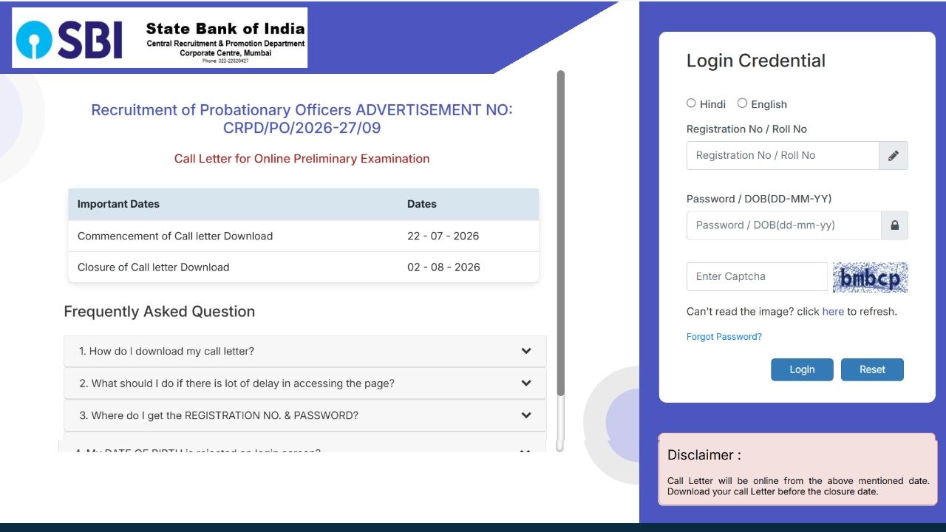Screen dimensions: 946x532
Task: Click the Reset button
Action: tap(872, 369)
